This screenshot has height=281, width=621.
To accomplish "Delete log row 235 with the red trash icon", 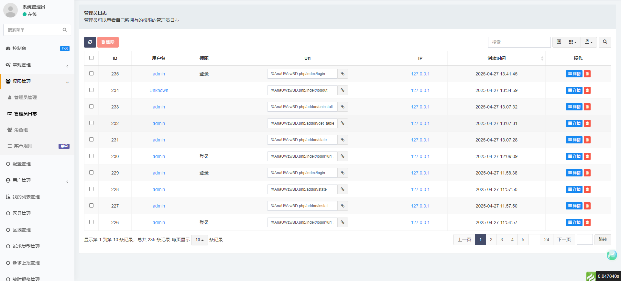I will (x=587, y=74).
